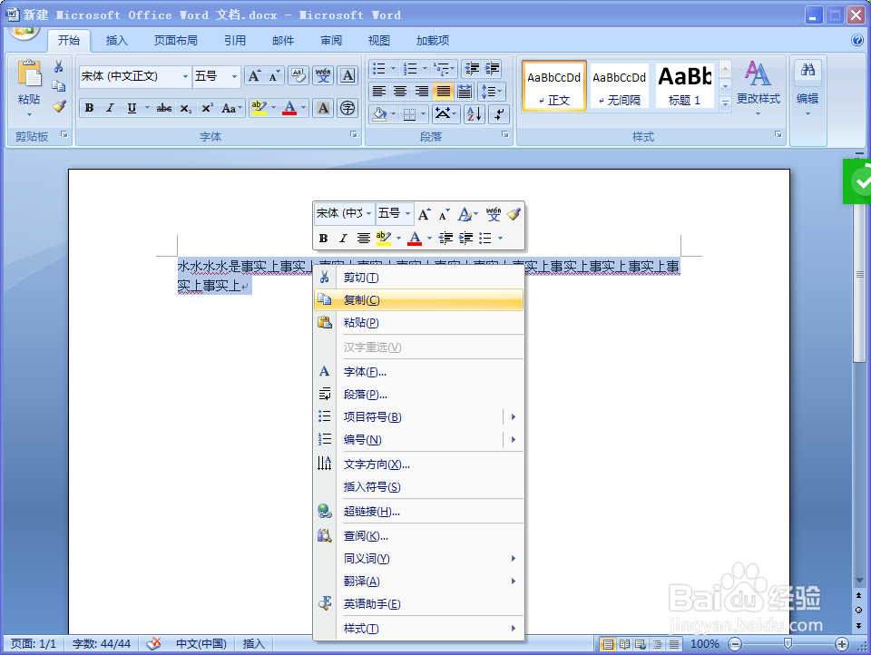This screenshot has height=655, width=871.
Task: Switch to the 插入 ribbon tab
Action: coord(117,40)
